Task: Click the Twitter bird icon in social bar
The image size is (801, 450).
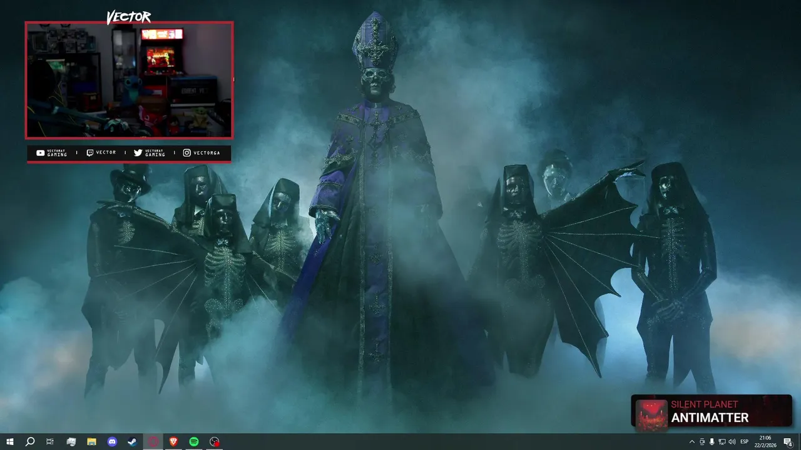Action: [x=138, y=152]
